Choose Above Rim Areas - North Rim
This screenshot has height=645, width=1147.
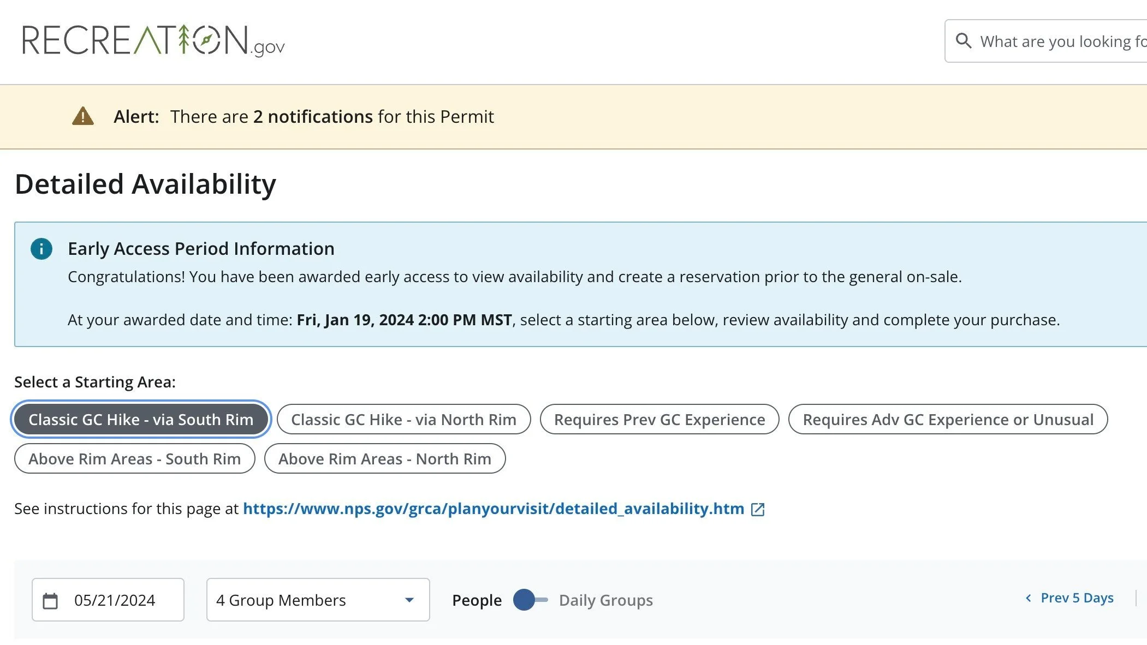(x=385, y=458)
